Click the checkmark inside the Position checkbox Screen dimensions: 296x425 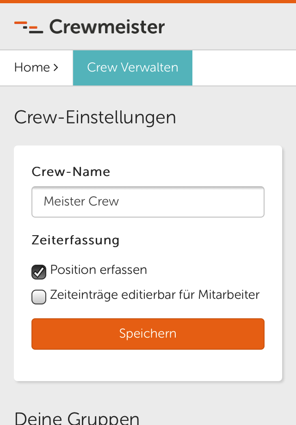[x=39, y=272]
